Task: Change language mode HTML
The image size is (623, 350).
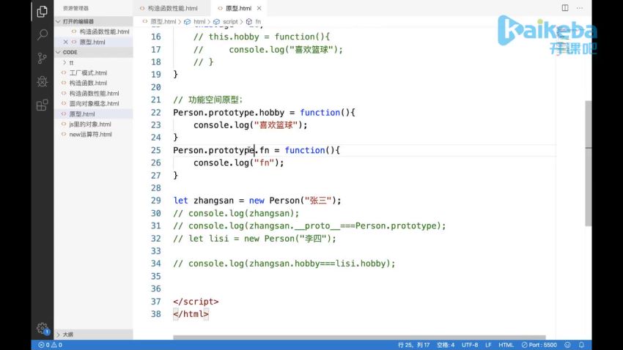Action: 506,345
